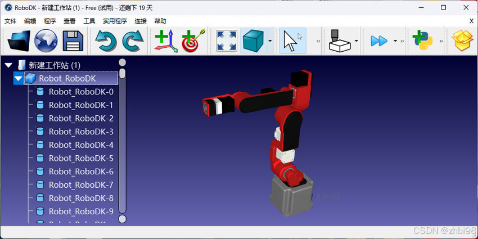Image resolution: width=478 pixels, height=239 pixels.
Task: Click the cylinder icon of Robot_RoboDK-0
Action: [x=40, y=92]
